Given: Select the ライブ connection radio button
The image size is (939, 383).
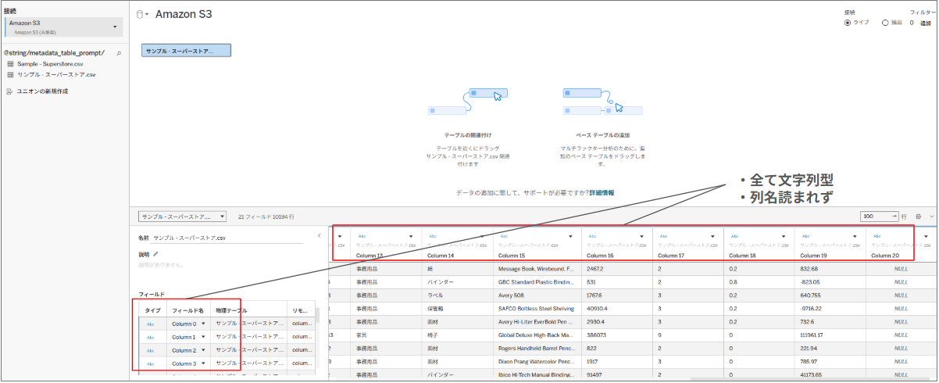Looking at the screenshot, I should click(848, 23).
